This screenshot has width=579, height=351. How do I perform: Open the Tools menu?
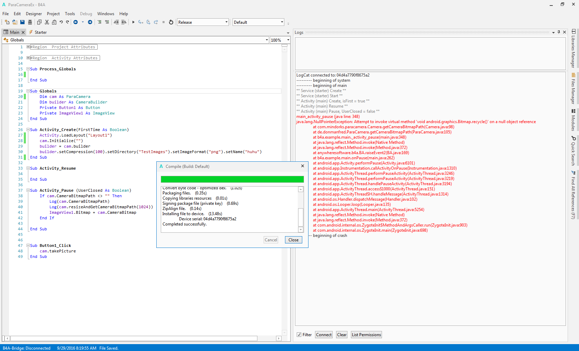pos(70,14)
